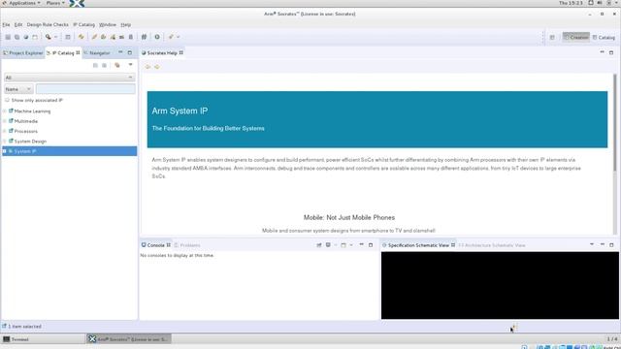
Task: Switch to the Project Explorer tab
Action: click(23, 52)
